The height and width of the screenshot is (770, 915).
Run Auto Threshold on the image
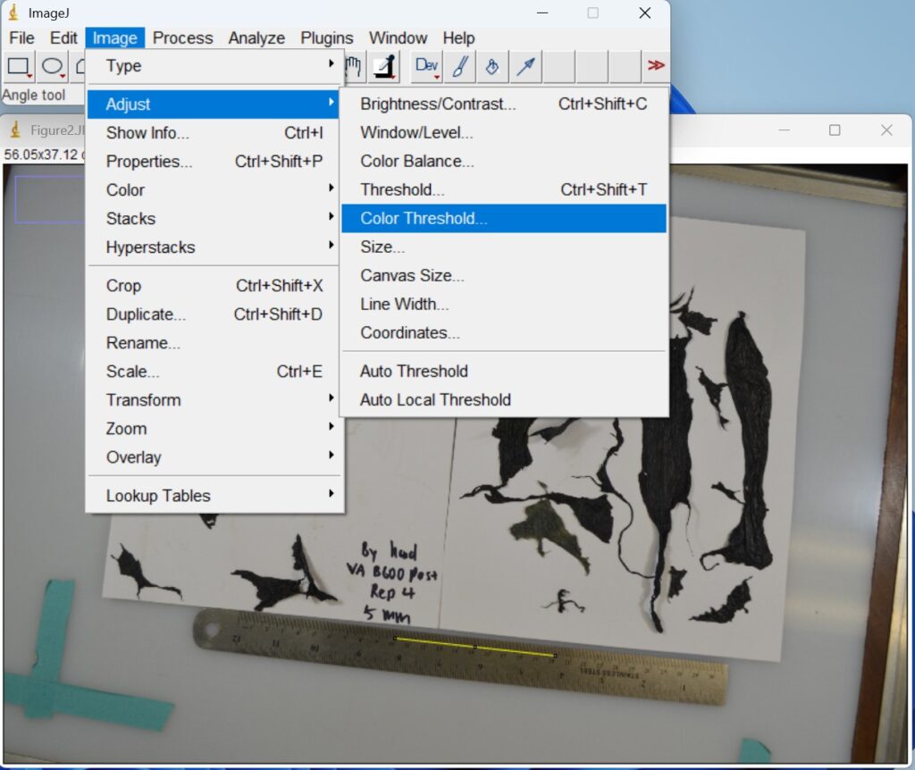pos(413,371)
